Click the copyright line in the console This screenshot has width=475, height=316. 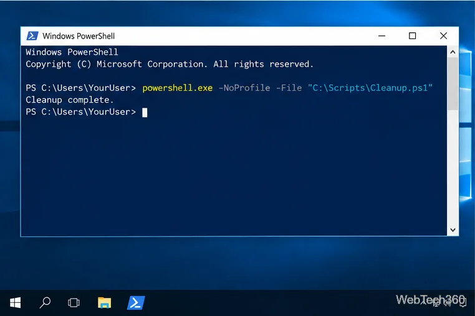coord(170,64)
